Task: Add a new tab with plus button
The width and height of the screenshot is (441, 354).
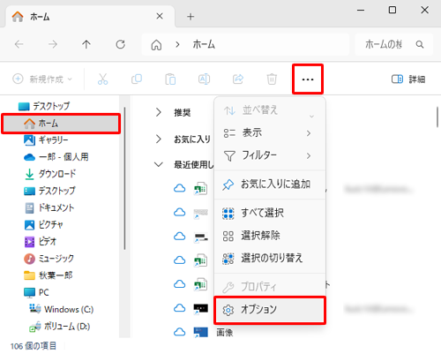Action: pyautogui.click(x=191, y=17)
